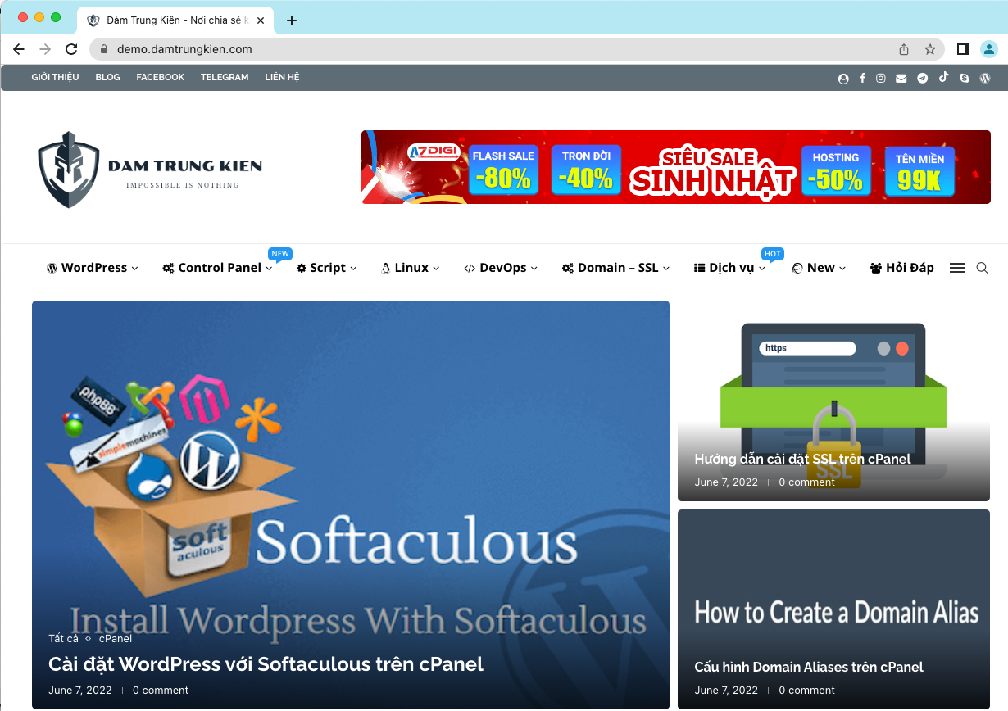Toggle the browser side panel icon

[963, 49]
